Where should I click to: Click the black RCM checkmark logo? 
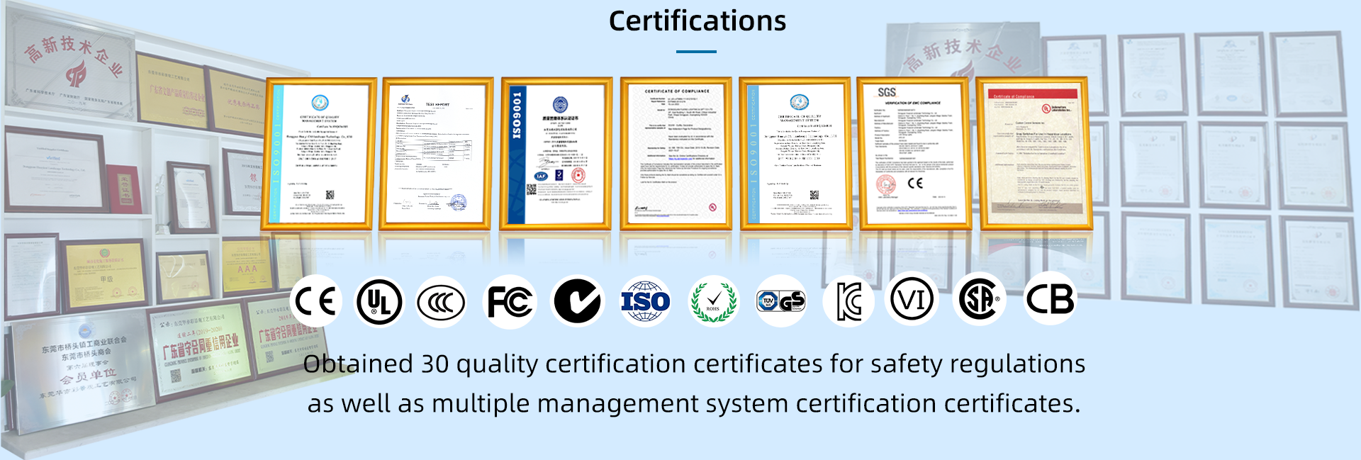coord(578,301)
